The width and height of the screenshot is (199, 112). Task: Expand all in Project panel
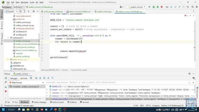24,12
